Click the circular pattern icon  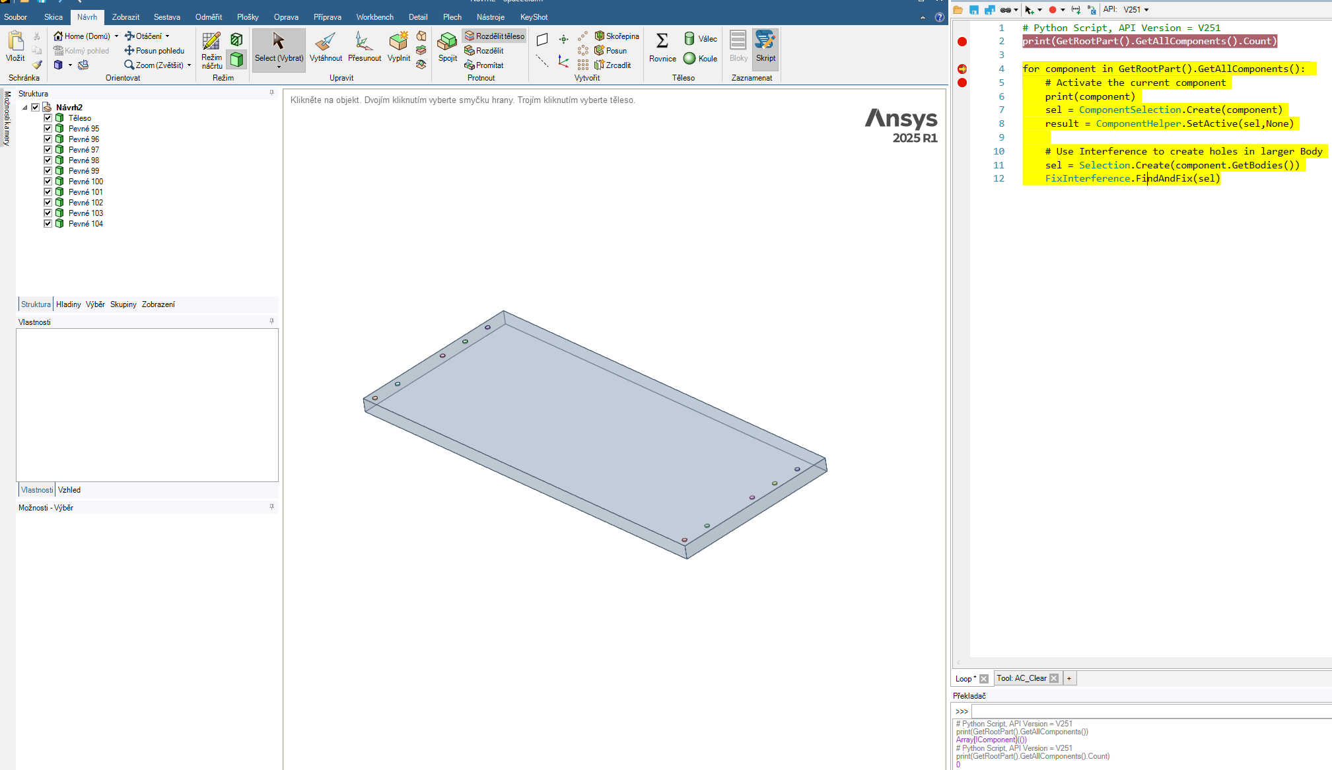point(583,51)
